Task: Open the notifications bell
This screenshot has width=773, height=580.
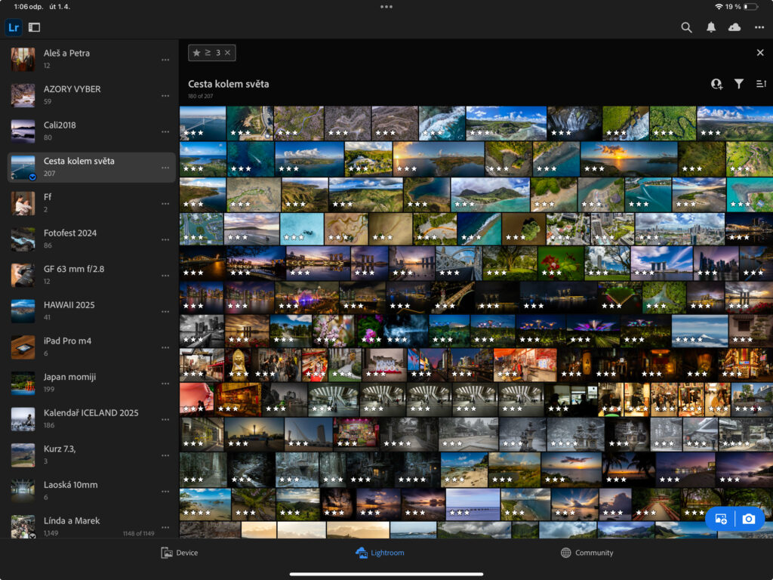Action: pyautogui.click(x=710, y=27)
